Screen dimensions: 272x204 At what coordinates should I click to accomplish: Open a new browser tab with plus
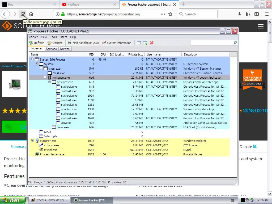pos(184,5)
